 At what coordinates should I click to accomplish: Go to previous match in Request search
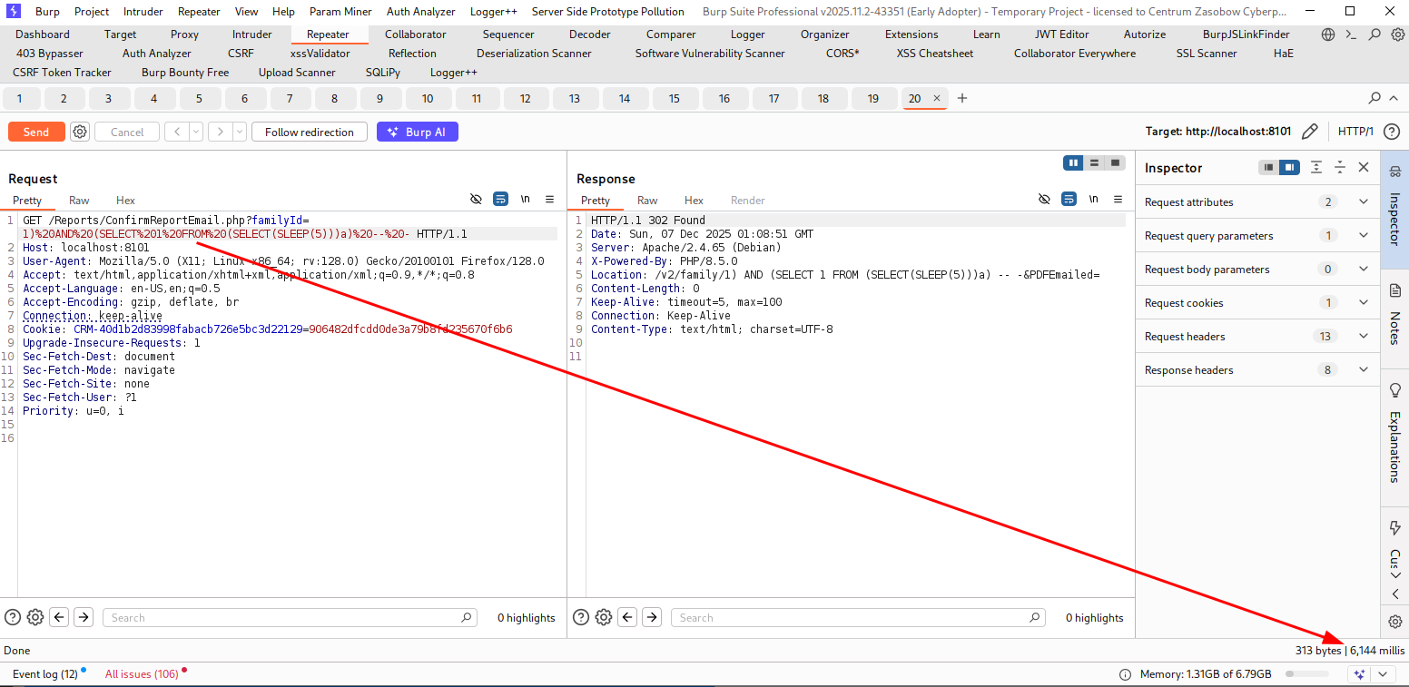pos(60,617)
